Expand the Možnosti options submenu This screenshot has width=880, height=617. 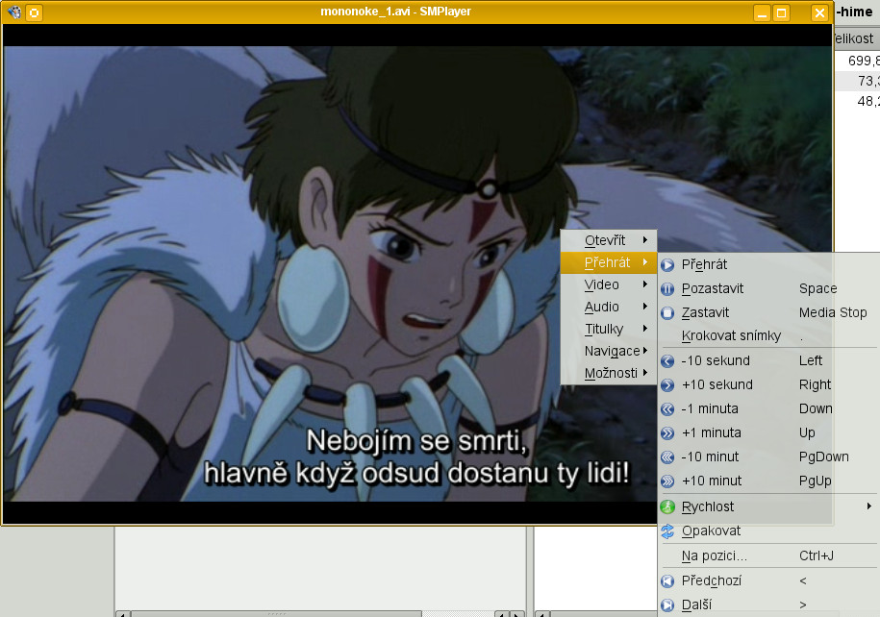point(609,374)
